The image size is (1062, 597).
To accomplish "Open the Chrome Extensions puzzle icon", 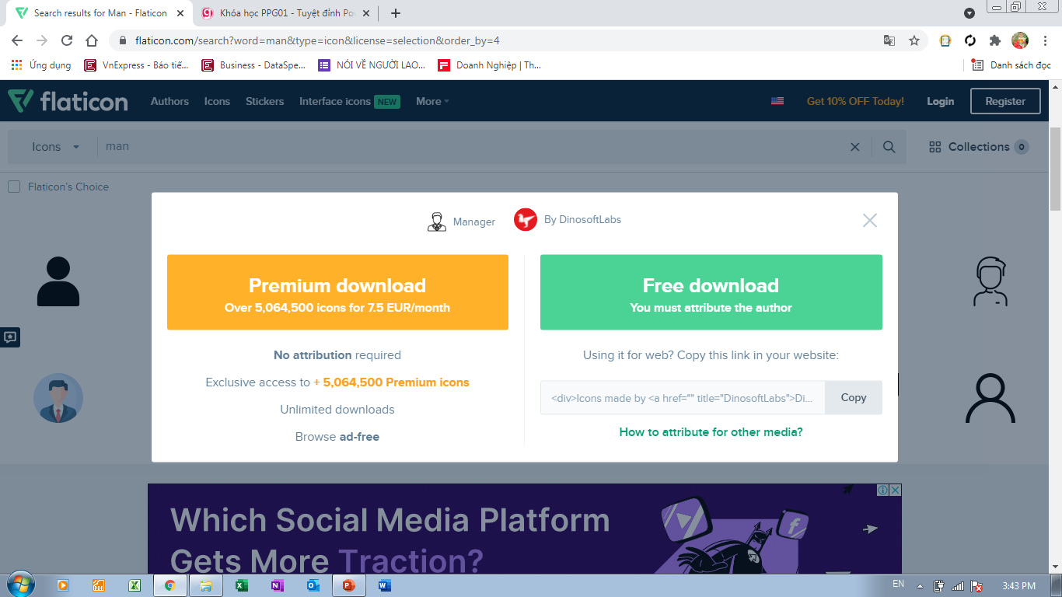I will click(x=995, y=40).
